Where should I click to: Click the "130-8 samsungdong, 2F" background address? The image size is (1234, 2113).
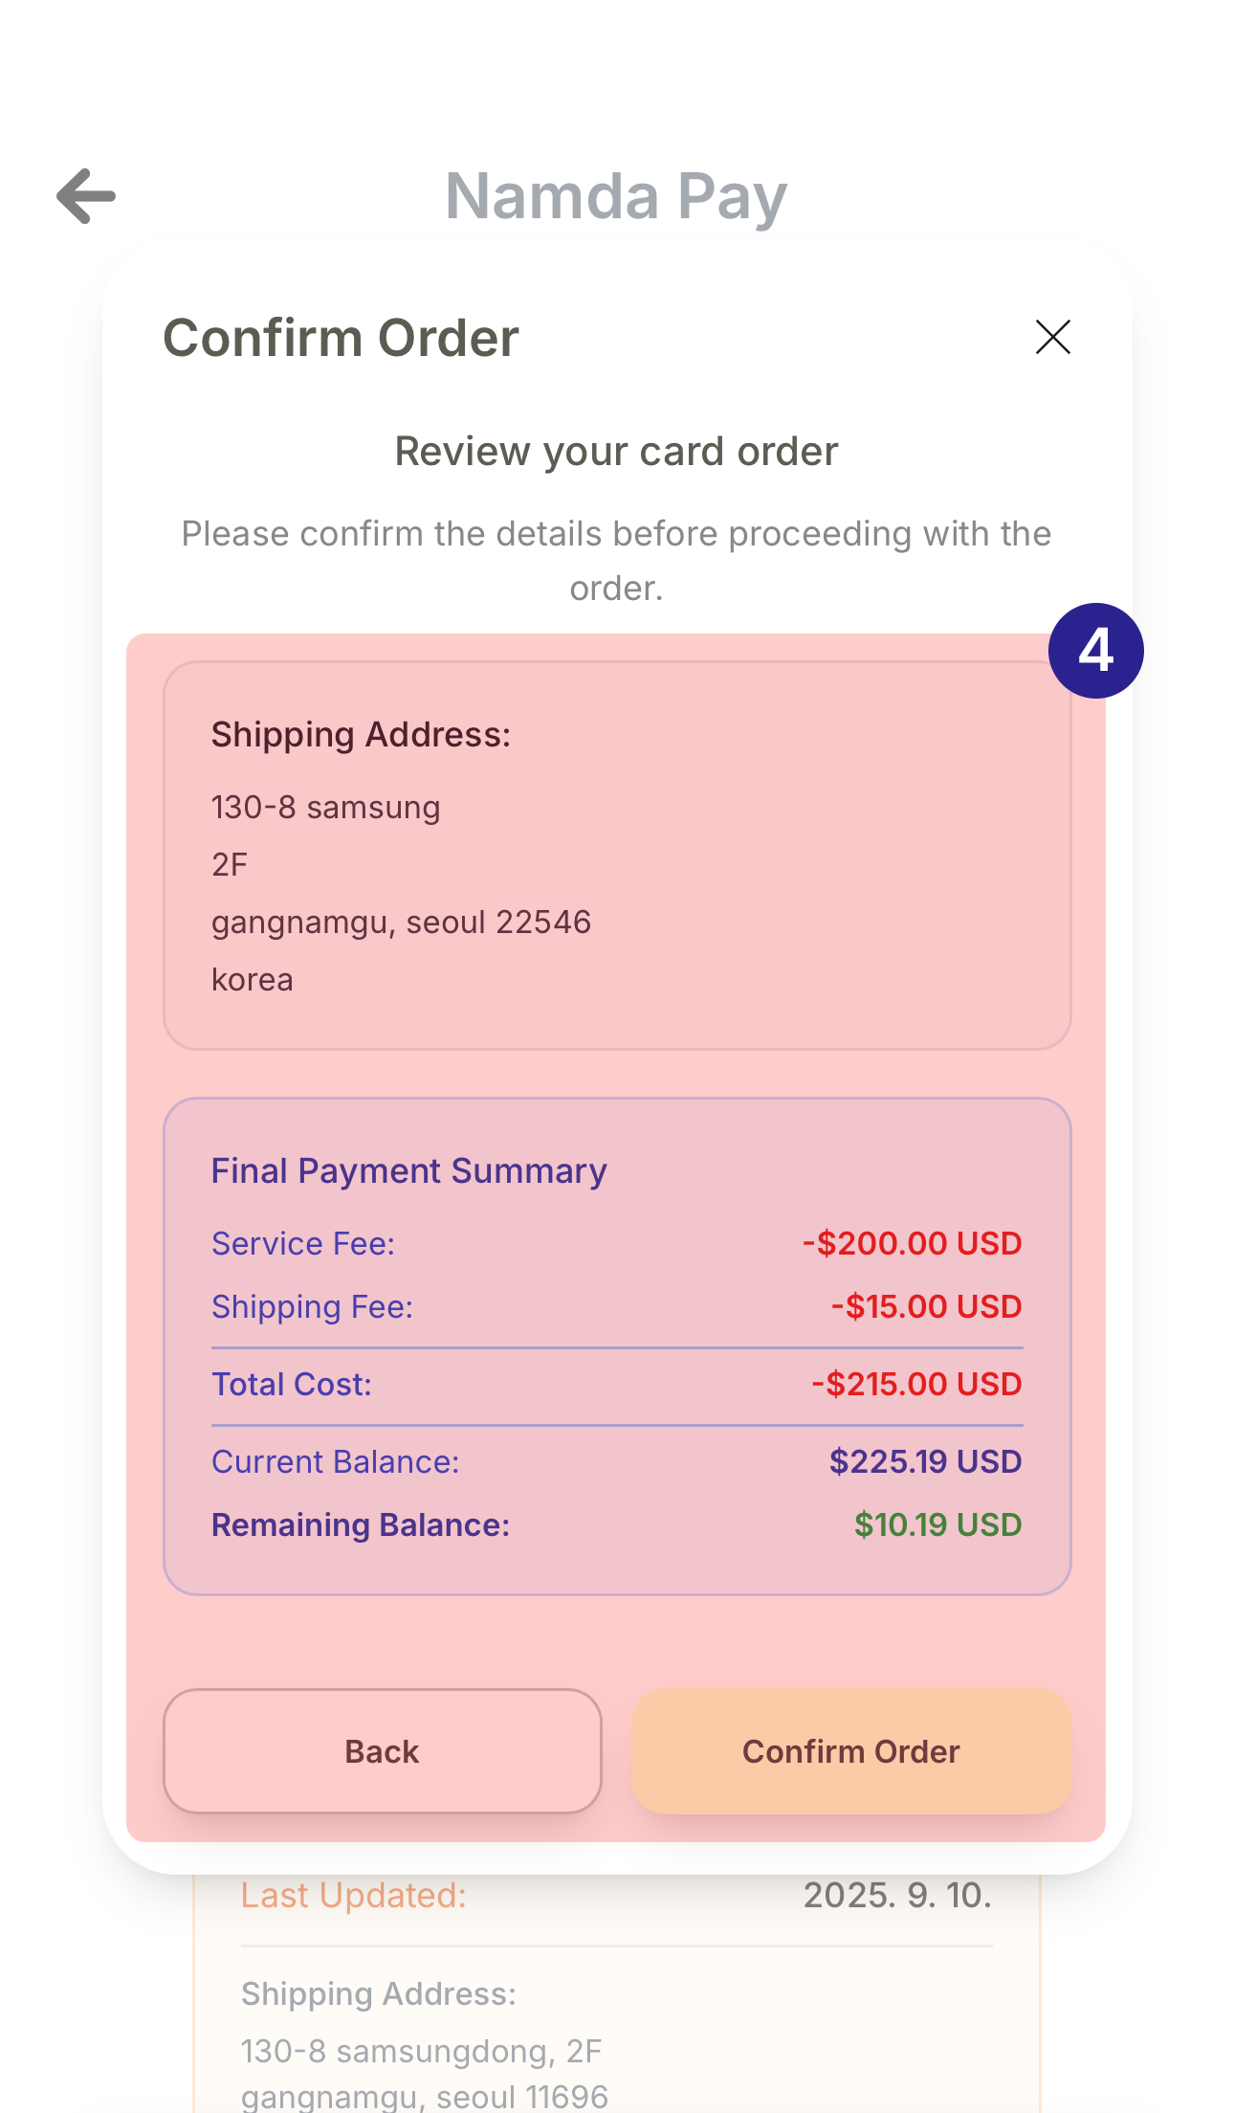[421, 2052]
